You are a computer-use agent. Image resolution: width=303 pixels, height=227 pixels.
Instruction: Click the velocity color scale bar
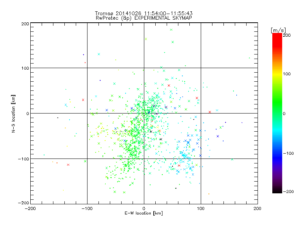[277, 113]
